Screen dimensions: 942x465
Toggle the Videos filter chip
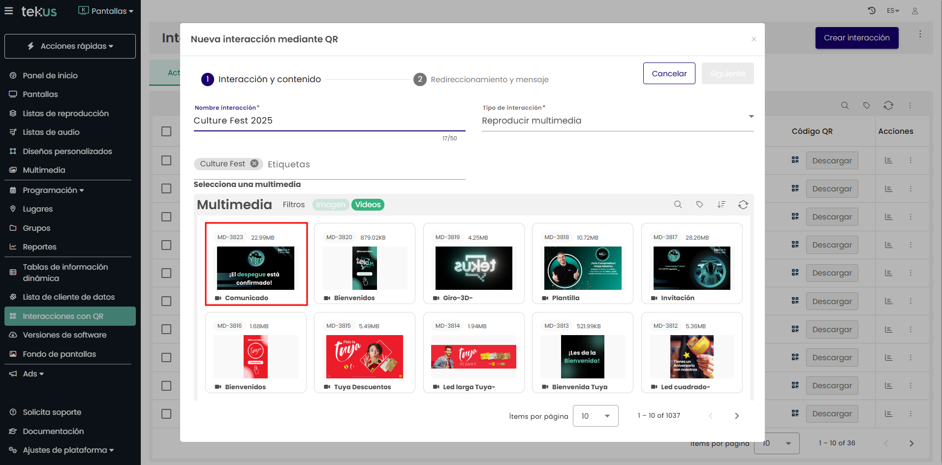(x=368, y=205)
